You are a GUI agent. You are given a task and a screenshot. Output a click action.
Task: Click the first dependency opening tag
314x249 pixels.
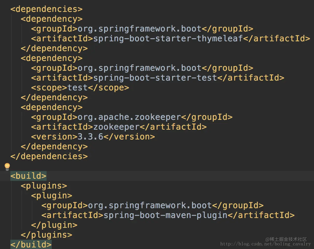(x=52, y=19)
